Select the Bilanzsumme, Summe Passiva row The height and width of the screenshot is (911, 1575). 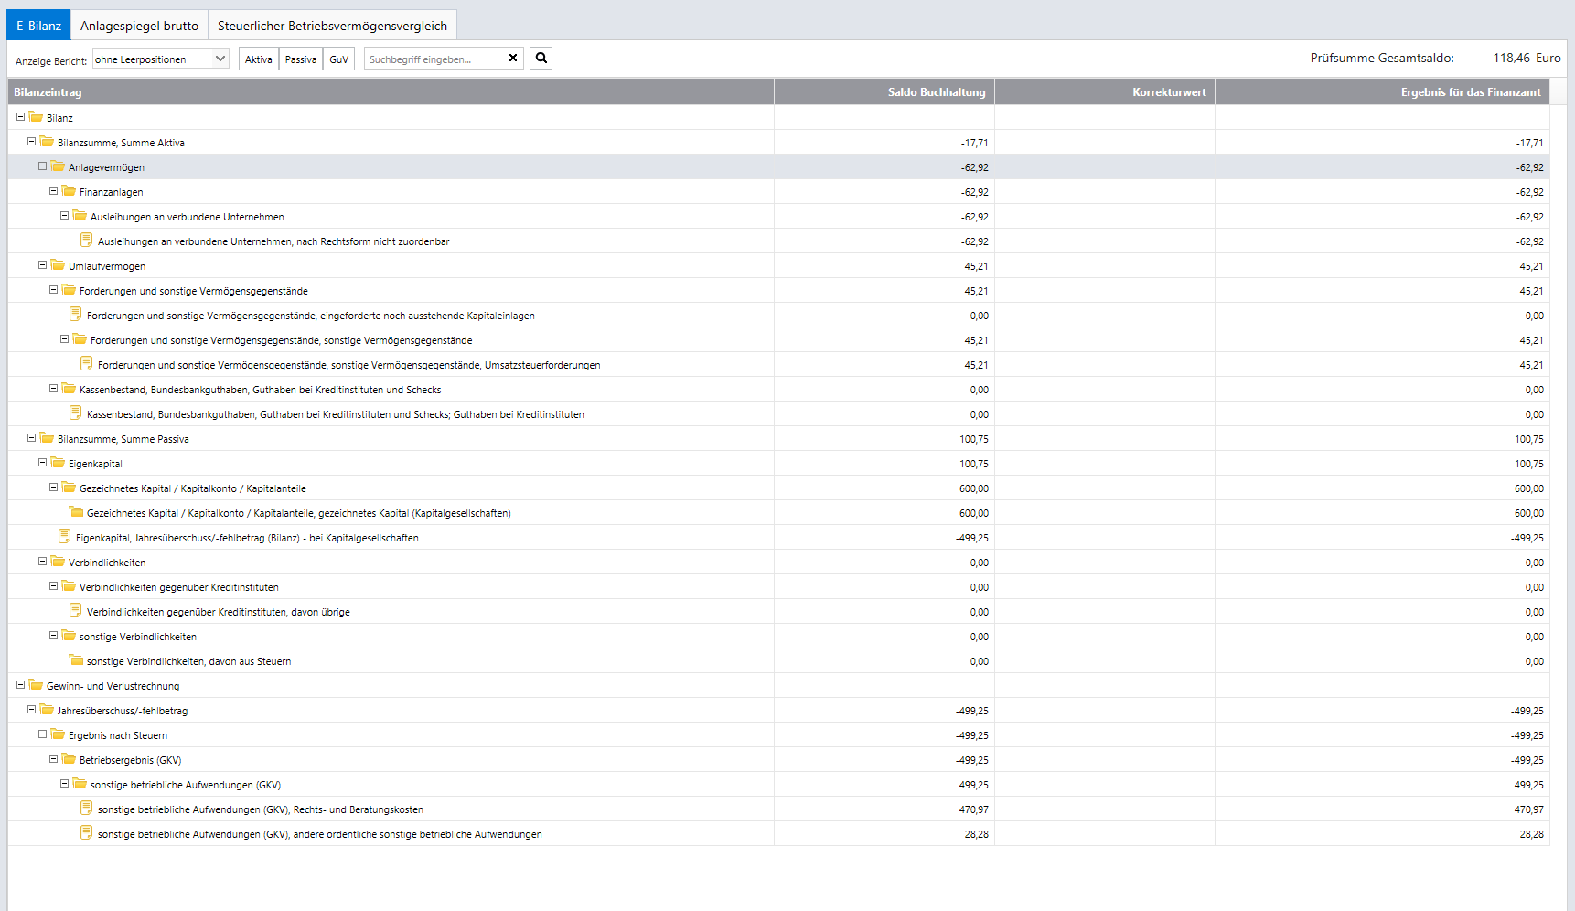point(123,439)
